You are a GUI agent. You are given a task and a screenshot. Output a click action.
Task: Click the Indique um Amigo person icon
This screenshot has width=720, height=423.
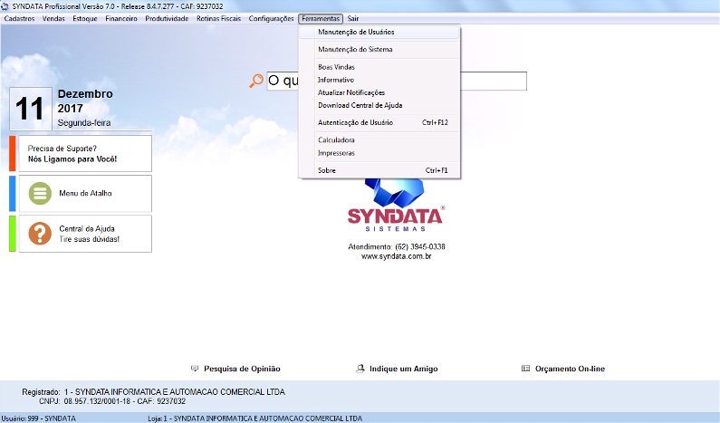(360, 369)
